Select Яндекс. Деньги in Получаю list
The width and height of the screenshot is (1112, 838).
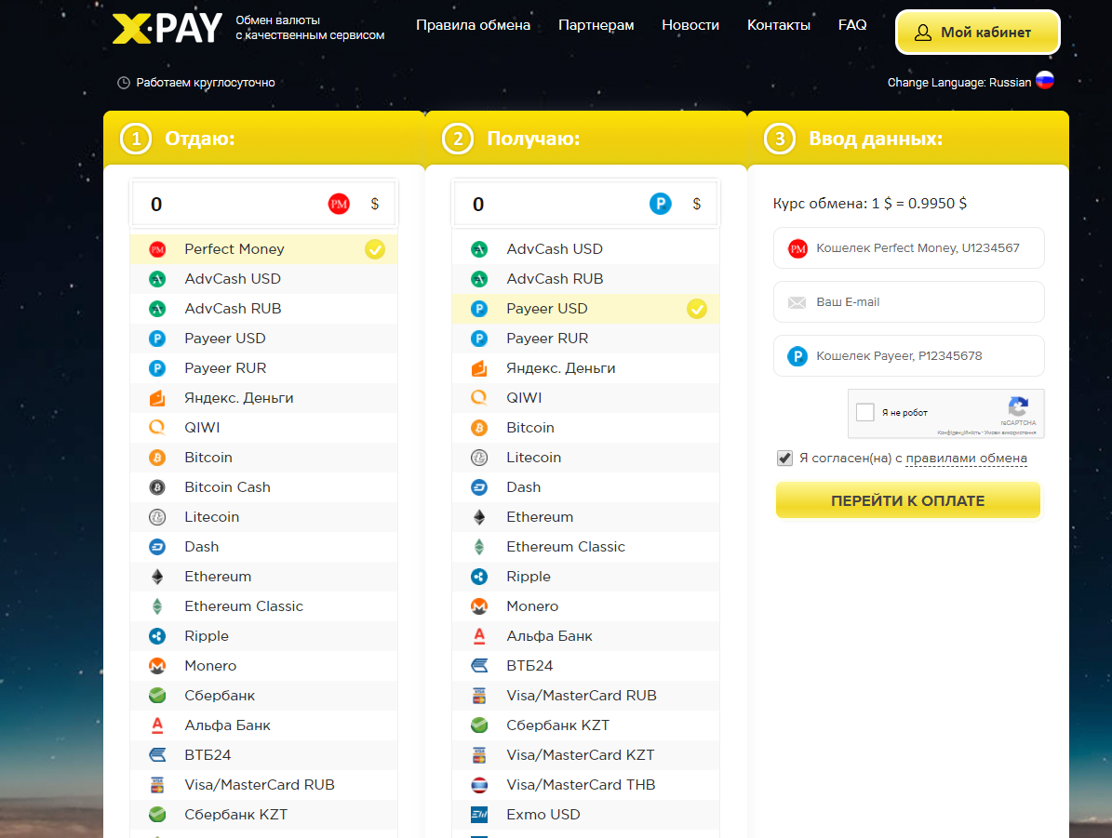coord(586,368)
